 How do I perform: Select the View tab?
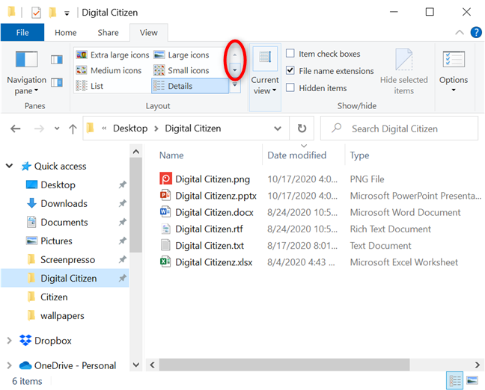point(149,32)
